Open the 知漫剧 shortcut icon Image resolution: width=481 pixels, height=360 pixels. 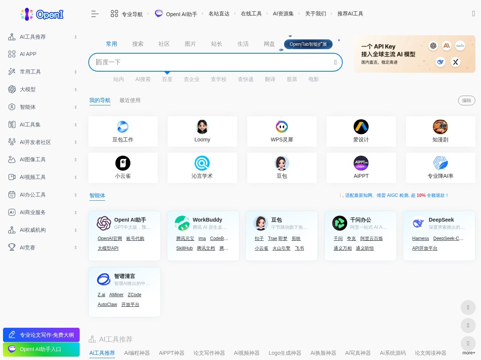tap(440, 127)
